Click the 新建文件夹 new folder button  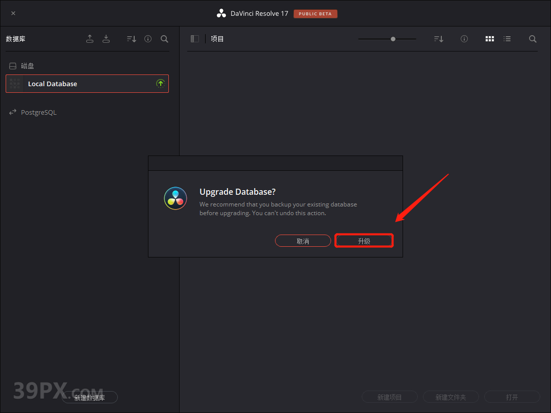451,397
